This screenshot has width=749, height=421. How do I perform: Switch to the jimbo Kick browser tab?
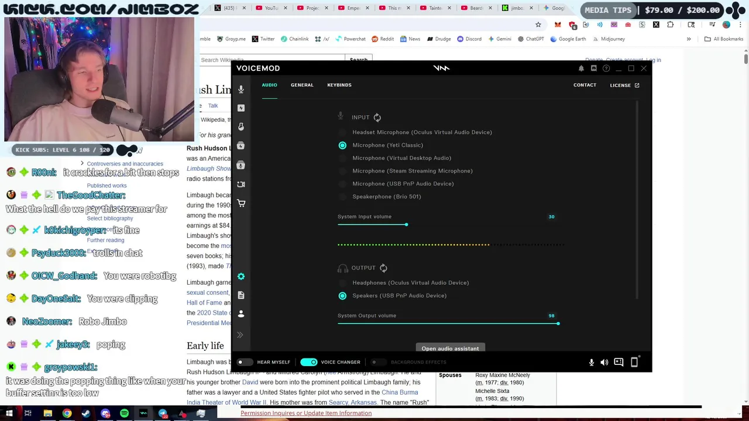click(x=514, y=8)
